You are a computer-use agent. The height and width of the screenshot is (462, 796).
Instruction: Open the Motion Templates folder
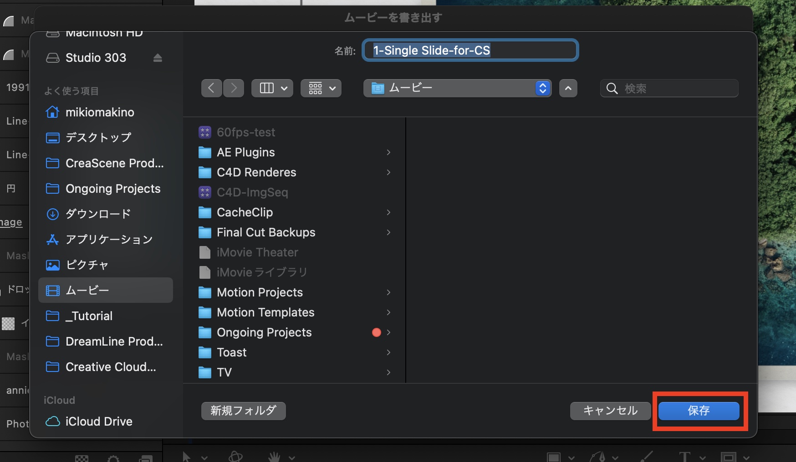(x=265, y=312)
